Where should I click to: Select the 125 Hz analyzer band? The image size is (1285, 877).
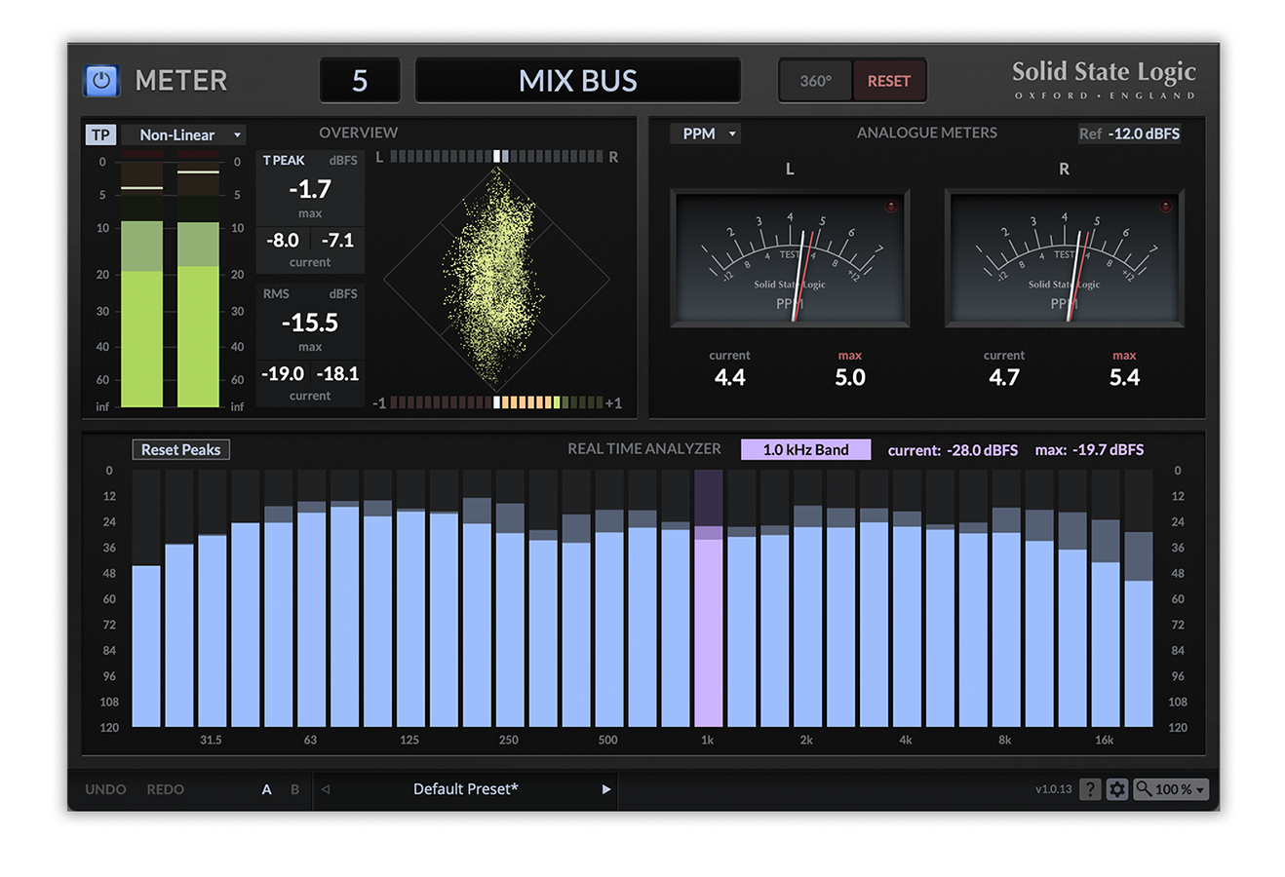410,598
